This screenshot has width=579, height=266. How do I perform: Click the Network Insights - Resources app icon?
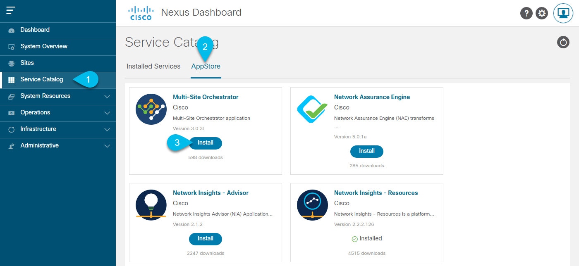(x=312, y=205)
